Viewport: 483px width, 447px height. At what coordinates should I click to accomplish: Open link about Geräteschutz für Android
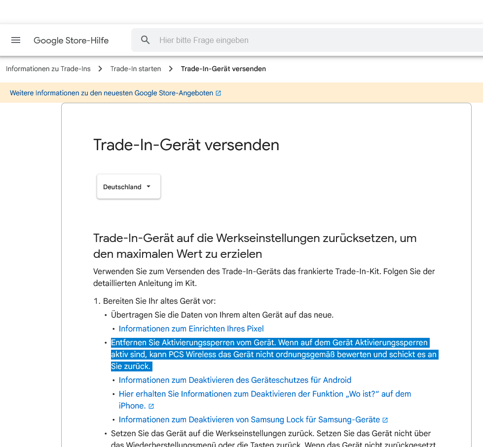tap(235, 380)
